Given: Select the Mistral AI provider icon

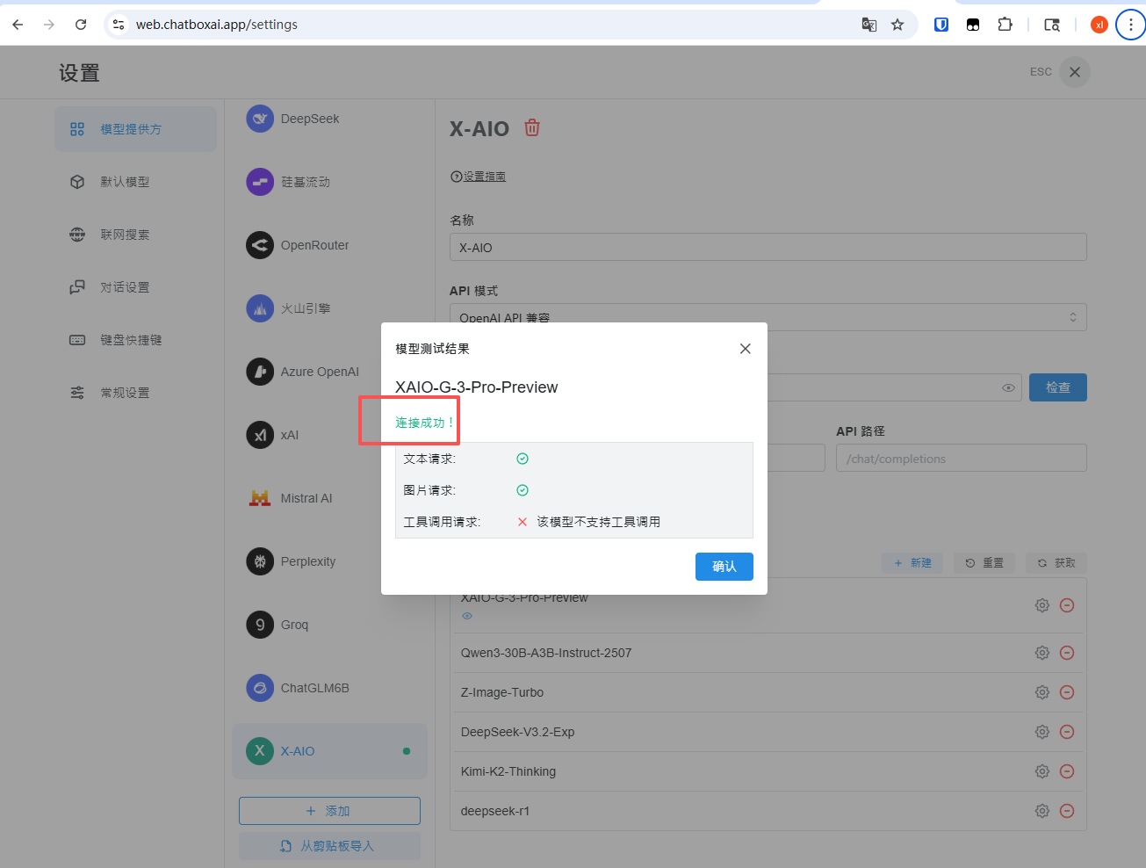Looking at the screenshot, I should pos(260,498).
